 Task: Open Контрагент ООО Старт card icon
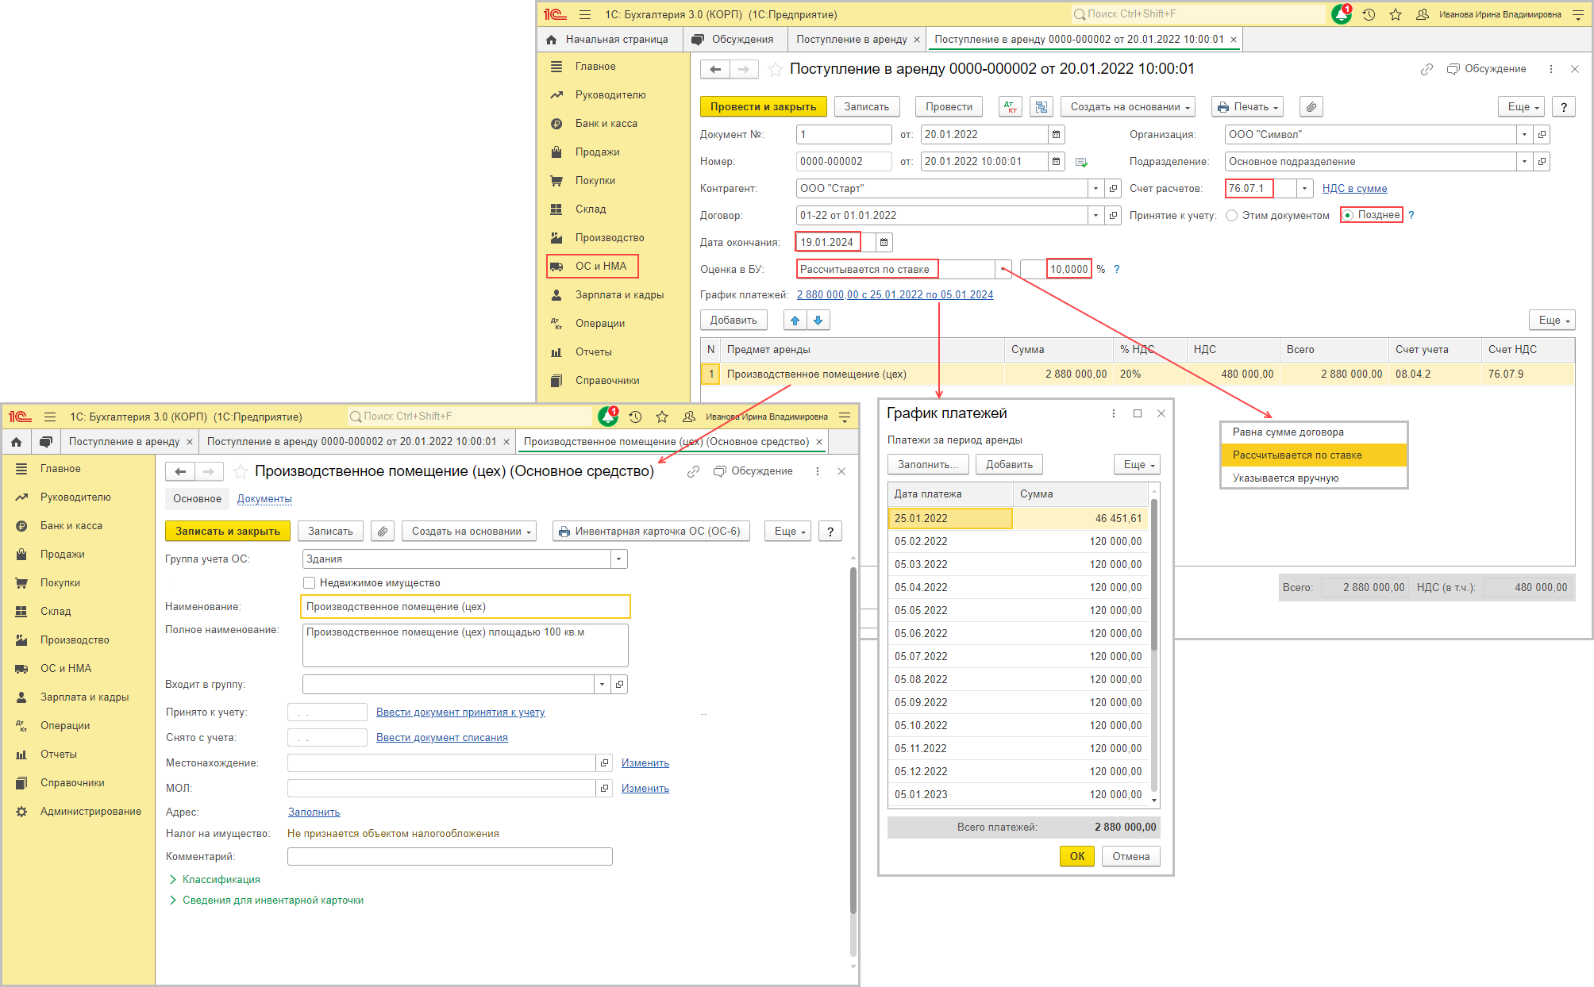click(1113, 189)
